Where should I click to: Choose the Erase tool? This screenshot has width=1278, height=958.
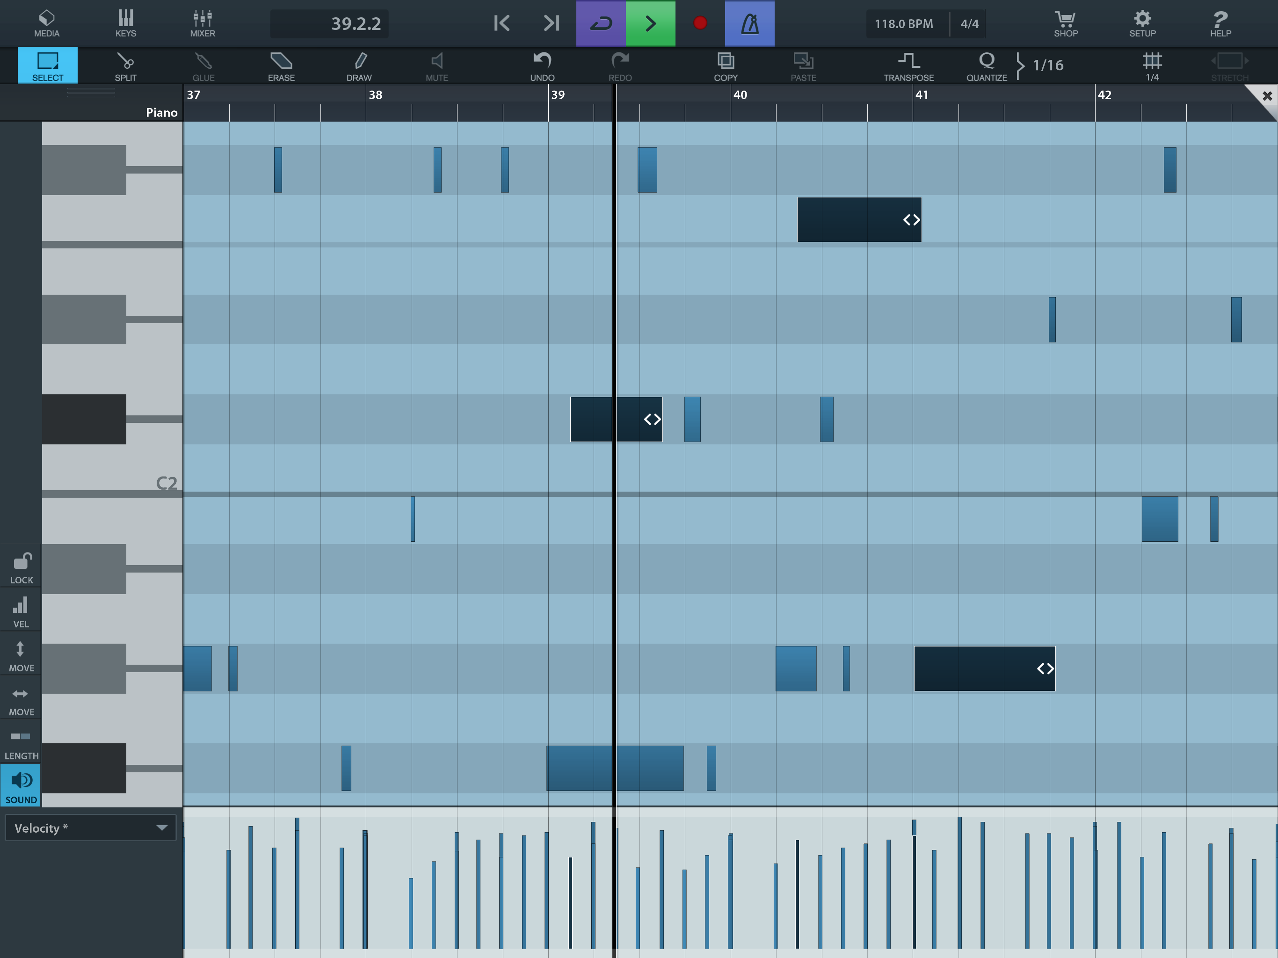[x=281, y=66]
